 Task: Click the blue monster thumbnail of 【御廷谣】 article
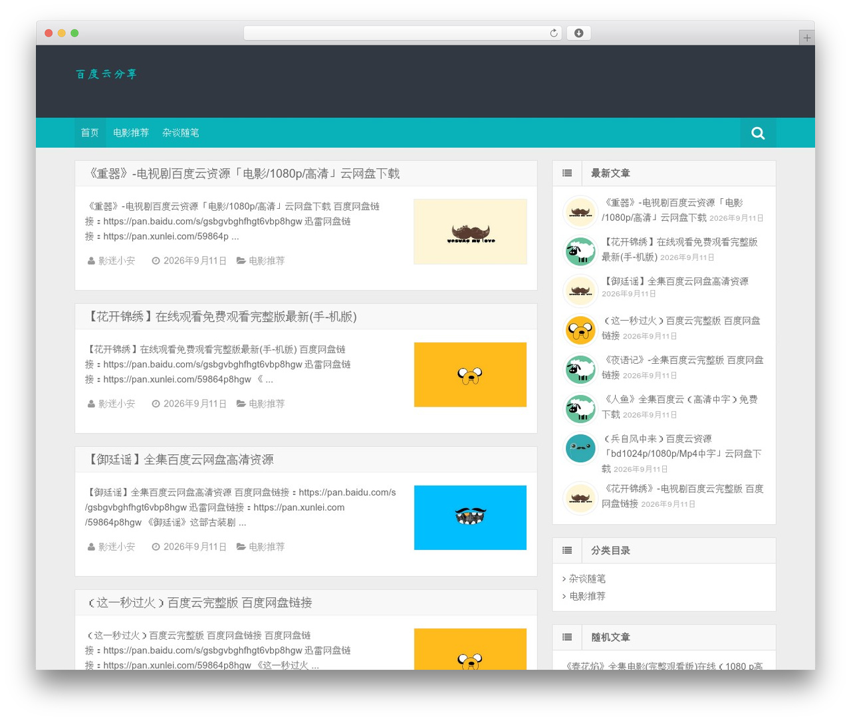(470, 517)
